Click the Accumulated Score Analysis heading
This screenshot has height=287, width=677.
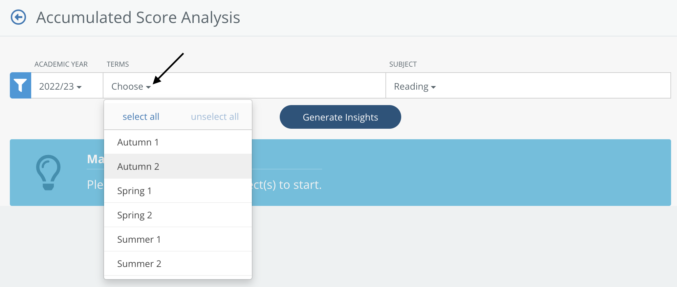point(138,17)
